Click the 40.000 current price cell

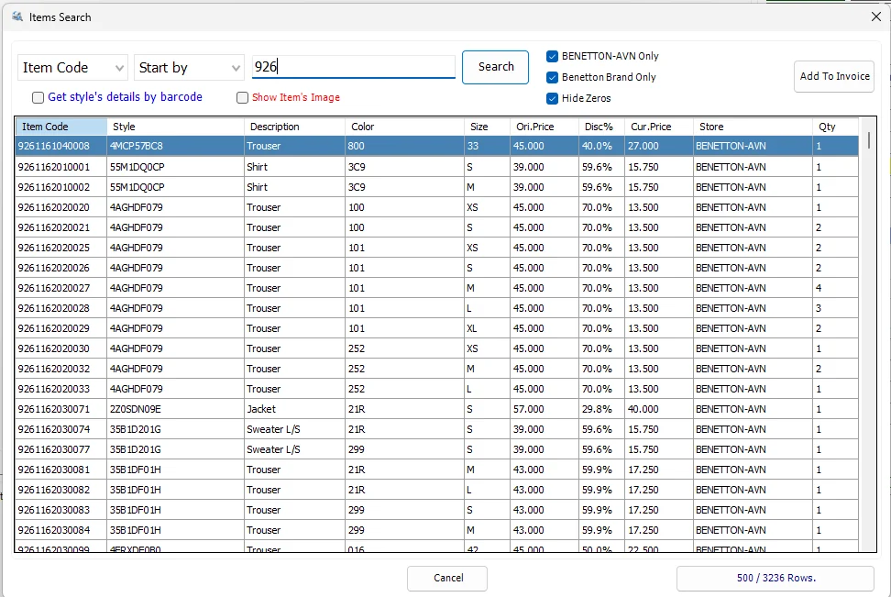658,409
